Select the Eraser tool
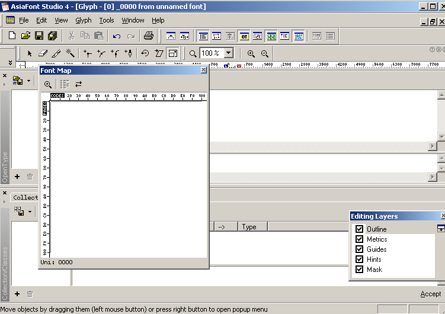Screen dimensions: 445x314 (x=43, y=53)
